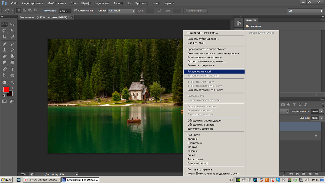Choose Создать дубликат слоя
This screenshot has width=325, height=183.
[203, 39]
